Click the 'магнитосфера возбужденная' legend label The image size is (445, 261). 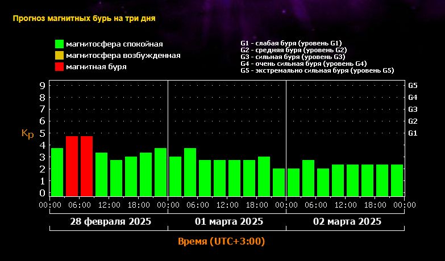[x=123, y=55]
